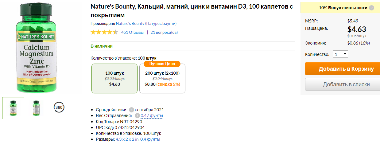Open the 360 degree product view
Screen dimensions: 380x145
(59, 107)
